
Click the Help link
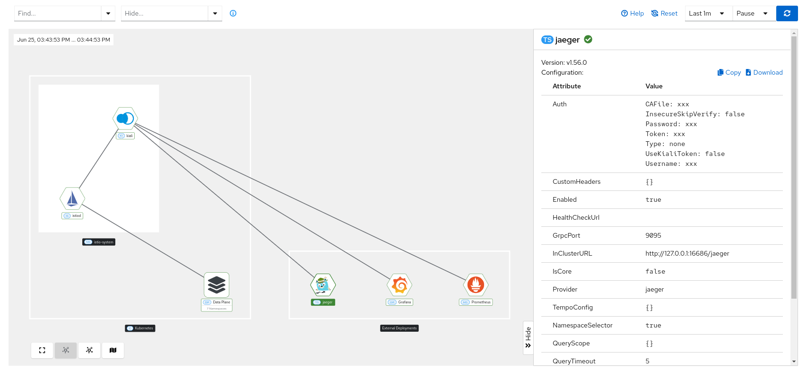(633, 13)
